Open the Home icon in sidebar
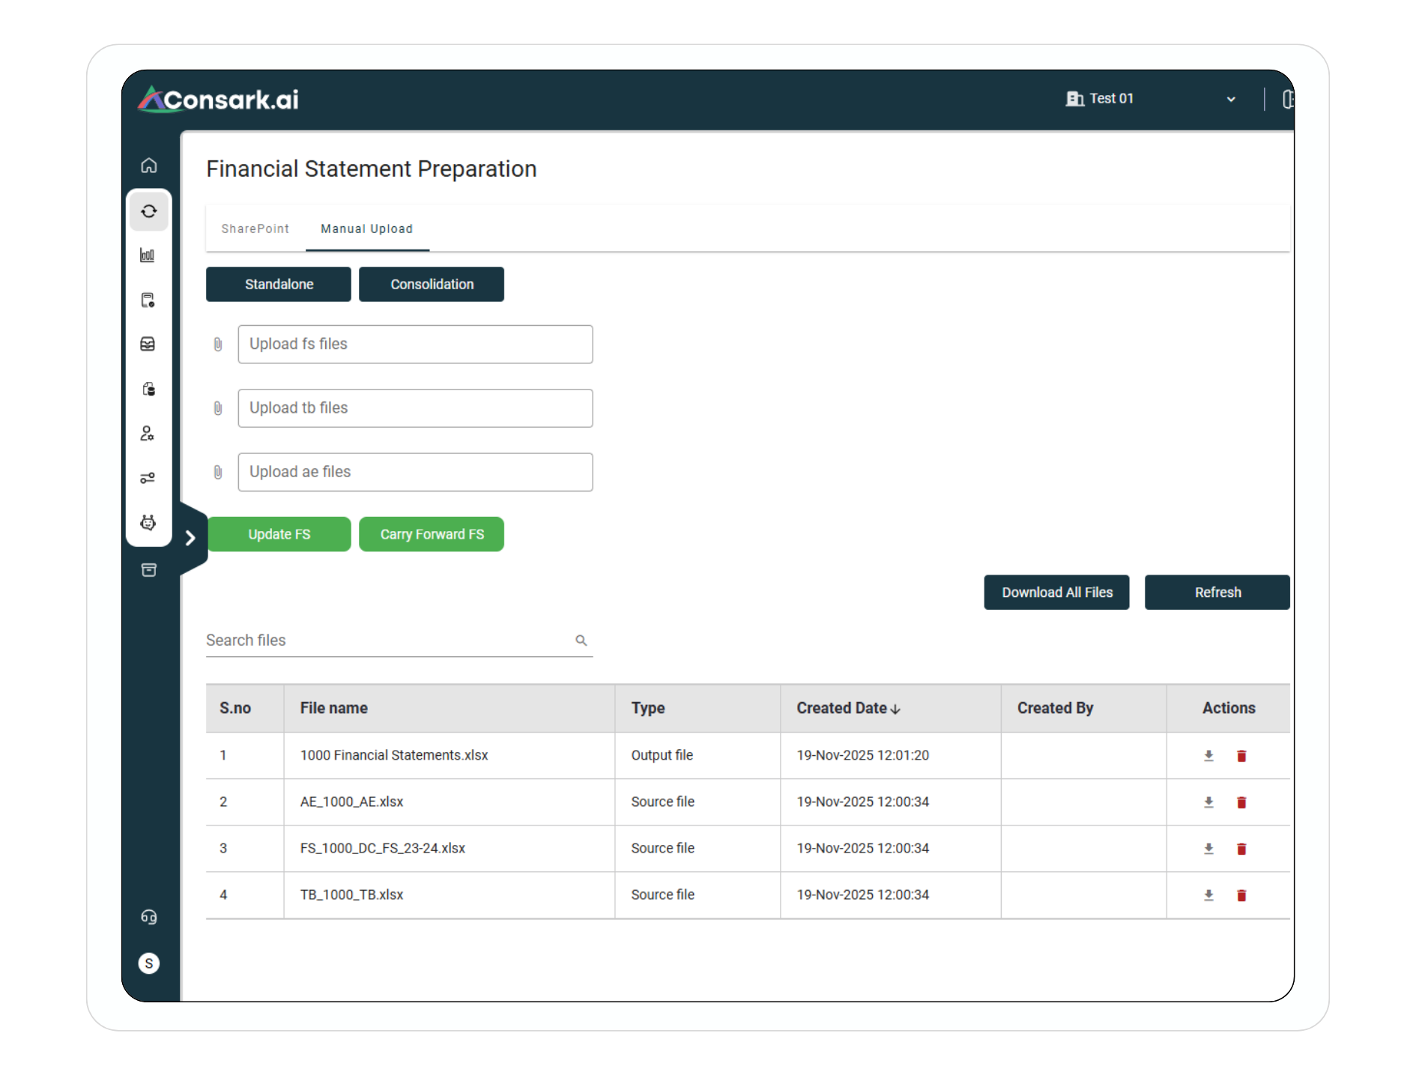The image size is (1416, 1075). coord(149,166)
